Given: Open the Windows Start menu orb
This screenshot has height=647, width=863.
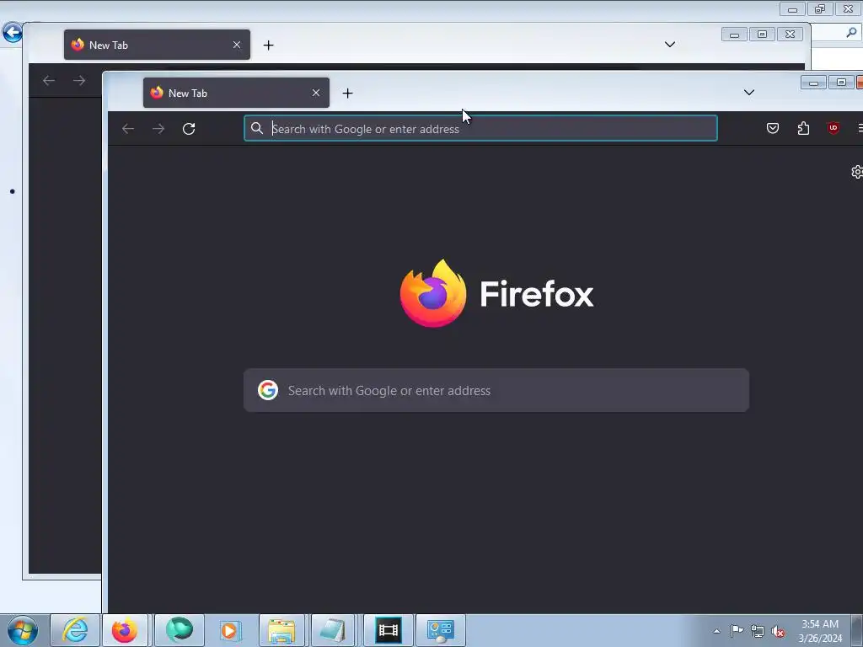Looking at the screenshot, I should click(23, 630).
